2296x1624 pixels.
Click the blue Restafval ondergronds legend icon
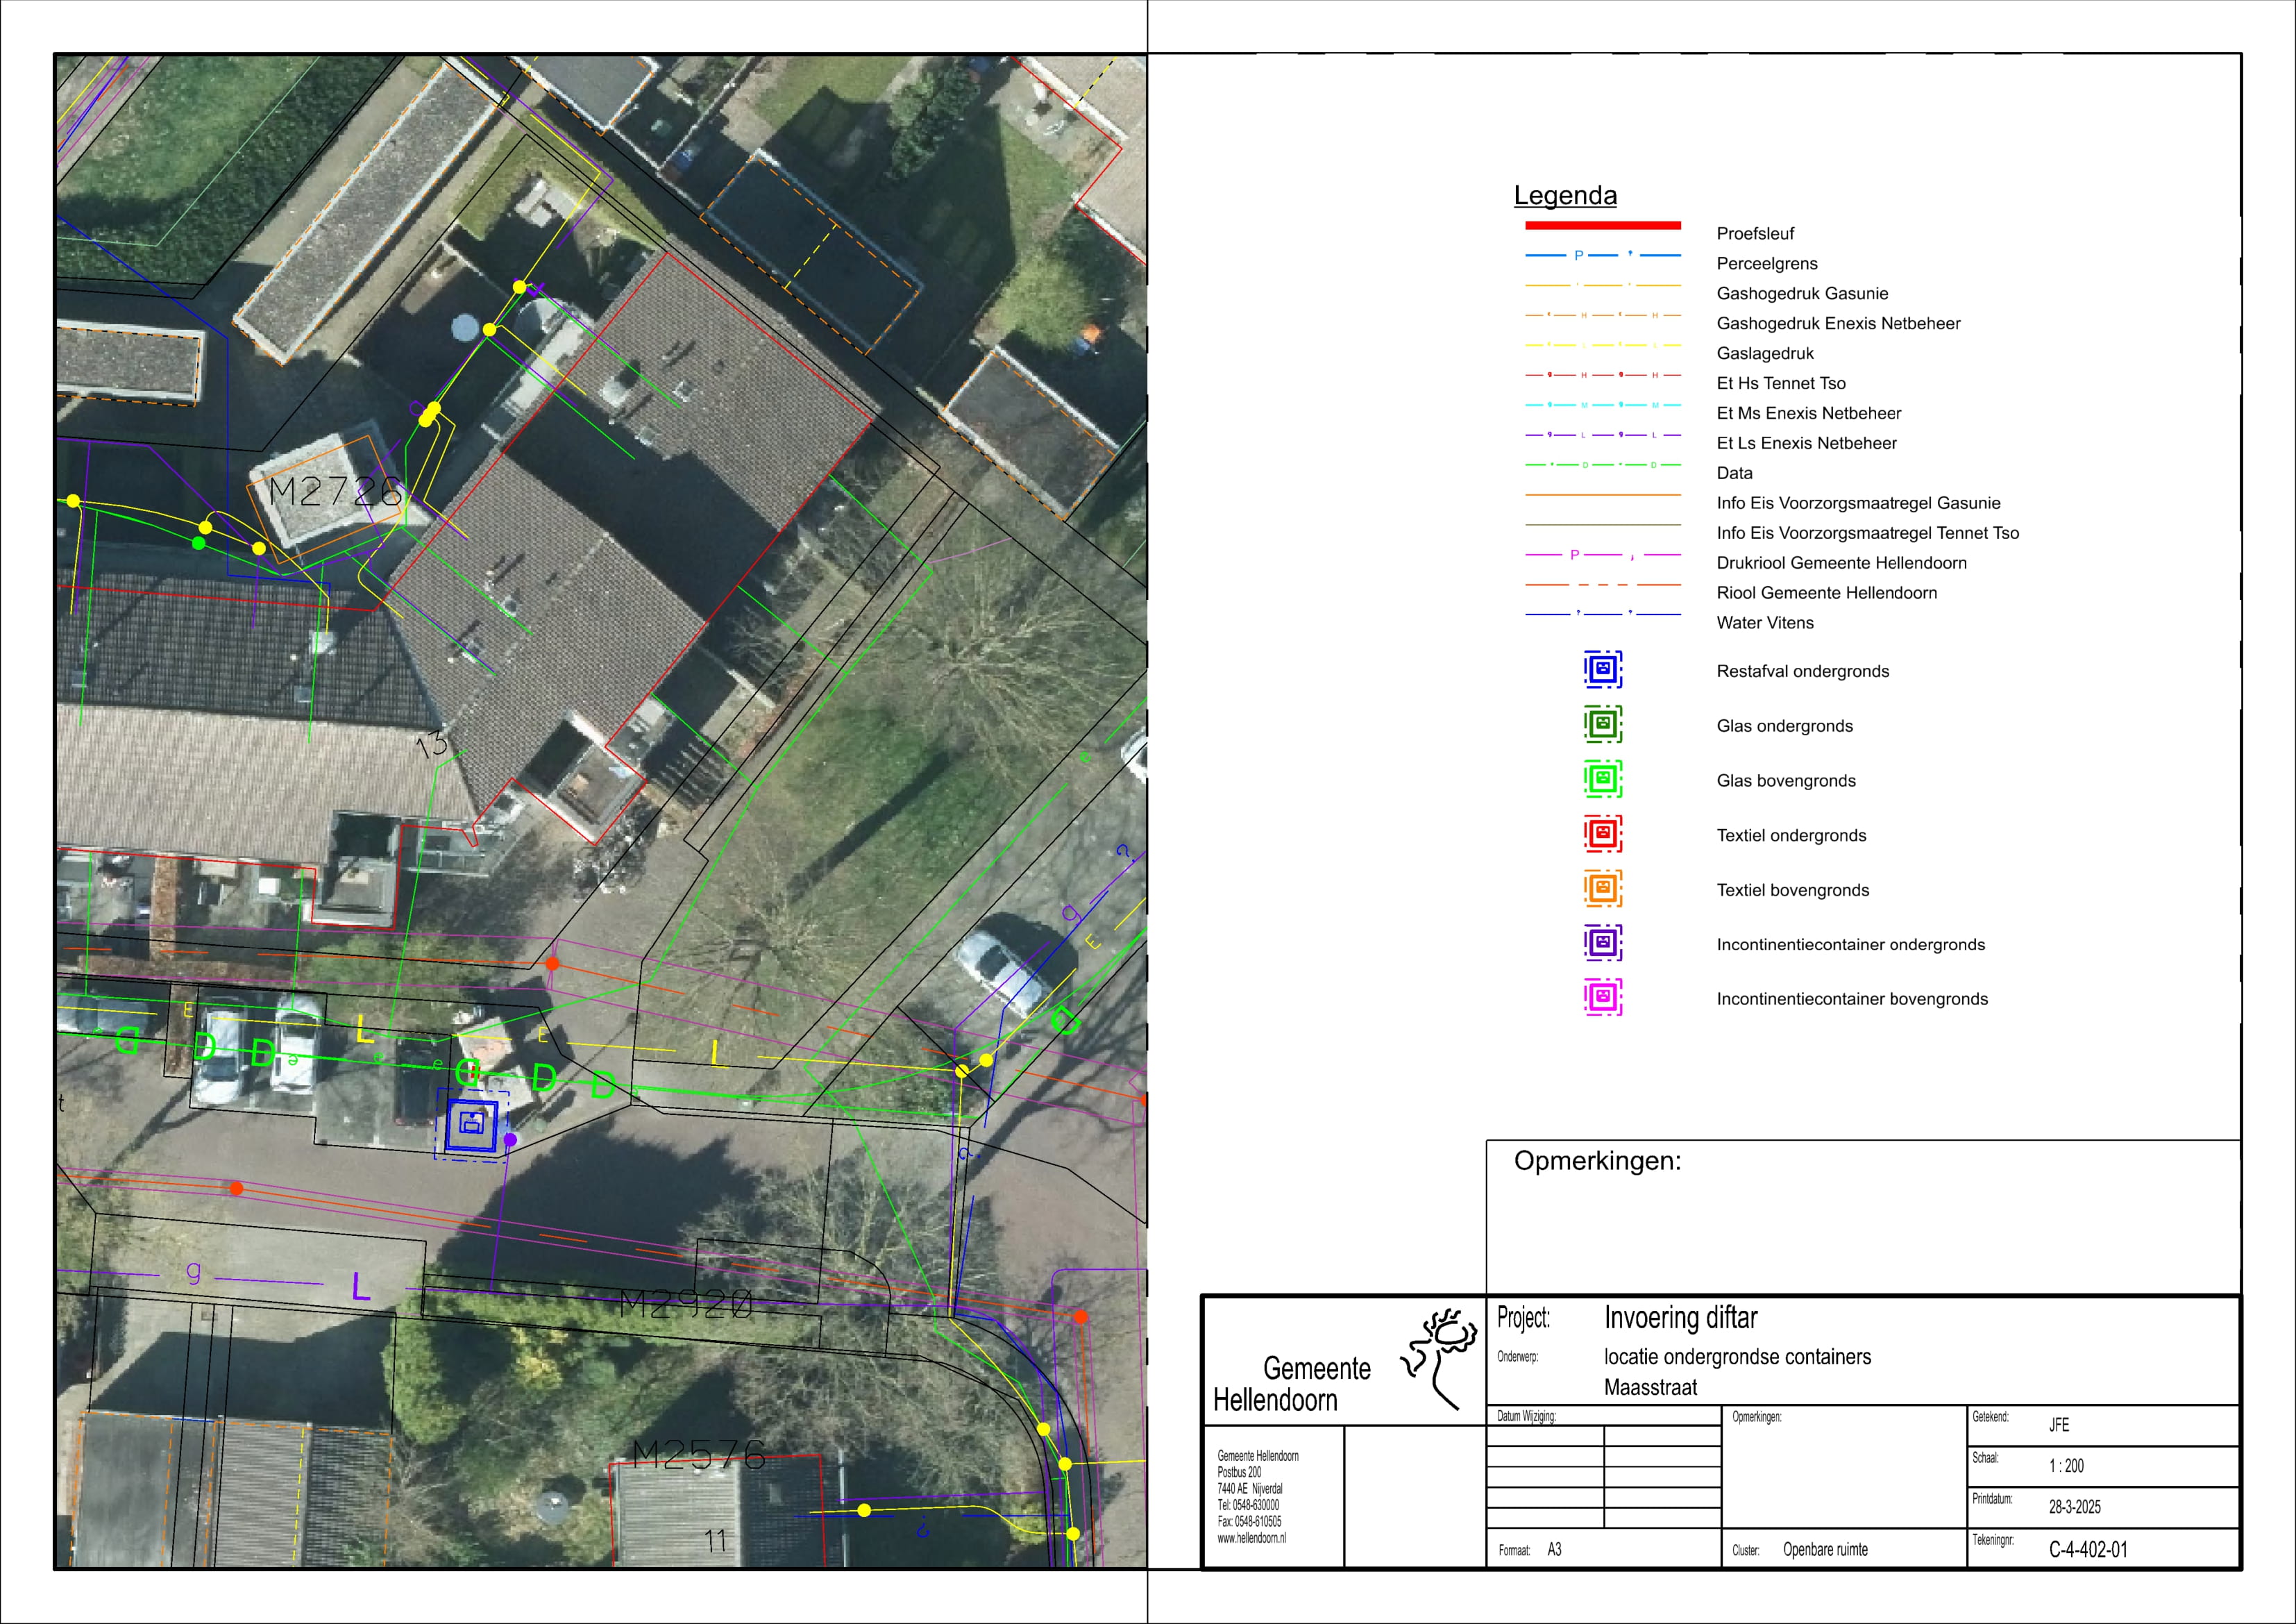coord(1602,669)
